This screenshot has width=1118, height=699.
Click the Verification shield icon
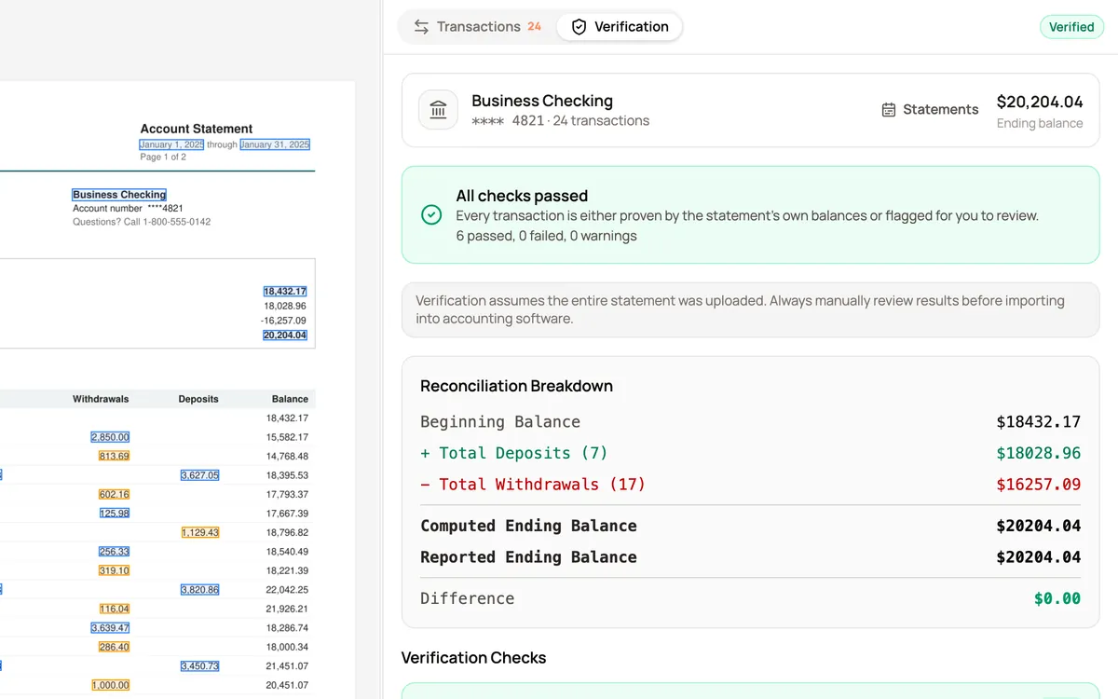pyautogui.click(x=579, y=27)
